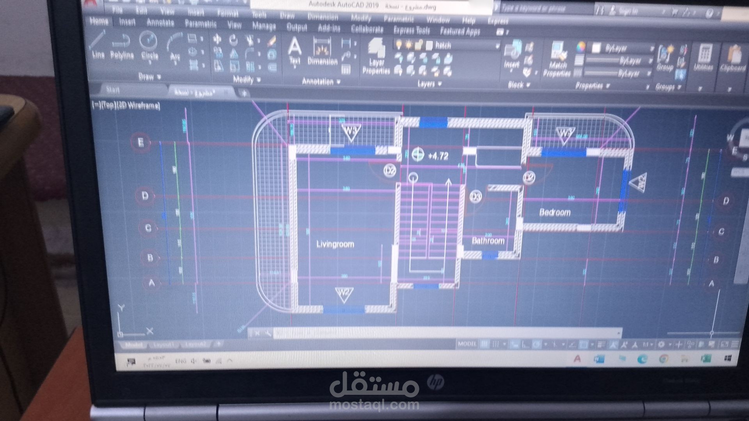The height and width of the screenshot is (421, 749).
Task: Select the Arc tool
Action: click(x=174, y=48)
